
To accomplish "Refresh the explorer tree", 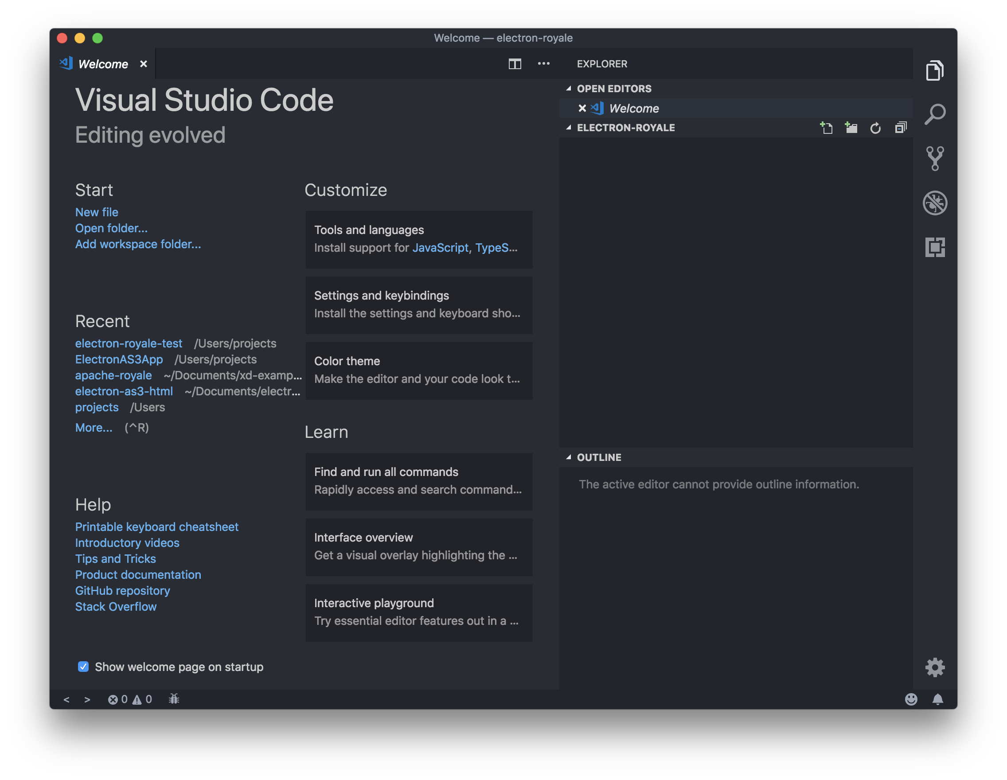I will point(875,128).
